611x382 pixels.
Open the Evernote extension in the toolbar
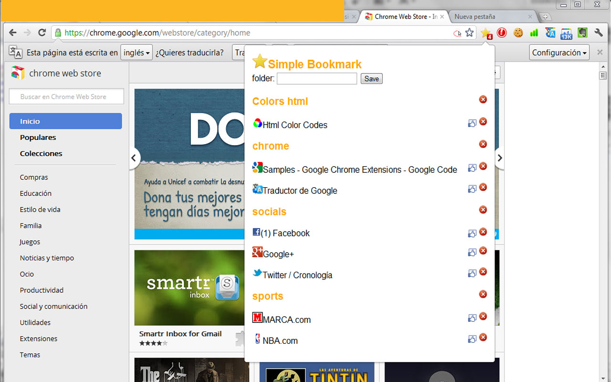582,32
